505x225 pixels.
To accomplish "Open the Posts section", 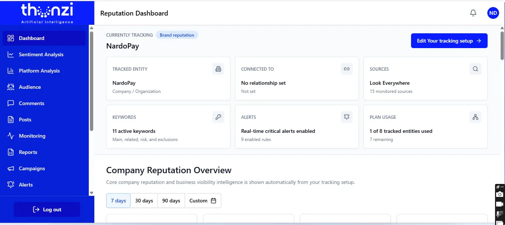I will point(44,120).
